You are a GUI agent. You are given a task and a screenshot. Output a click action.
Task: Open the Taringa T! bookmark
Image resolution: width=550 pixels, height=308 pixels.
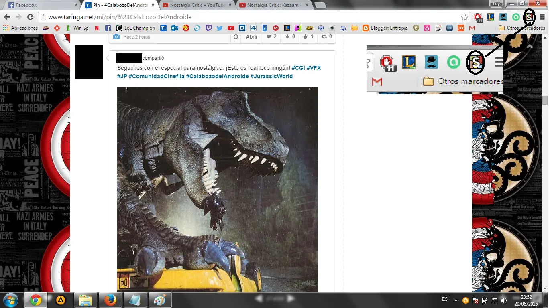pyautogui.click(x=163, y=28)
